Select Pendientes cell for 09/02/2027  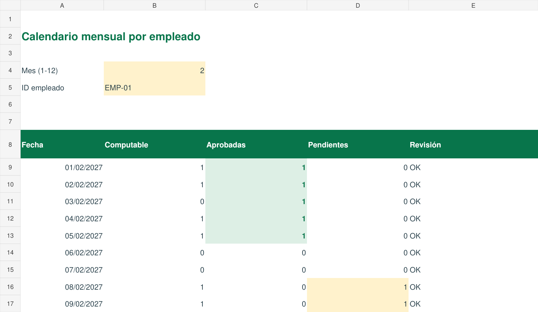pyautogui.click(x=358, y=304)
